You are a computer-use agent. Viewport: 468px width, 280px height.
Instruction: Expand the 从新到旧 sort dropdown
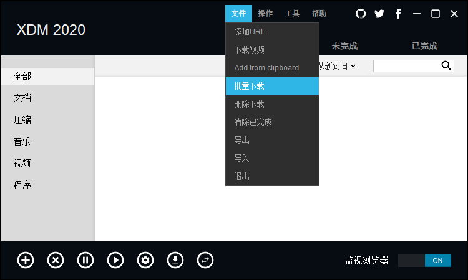pyautogui.click(x=338, y=66)
